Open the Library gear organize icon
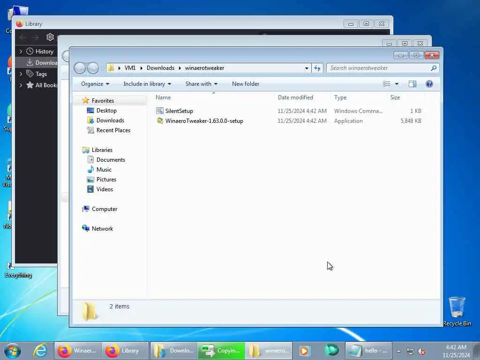Image resolution: width=480 pixels, height=360 pixels. pos(50,37)
